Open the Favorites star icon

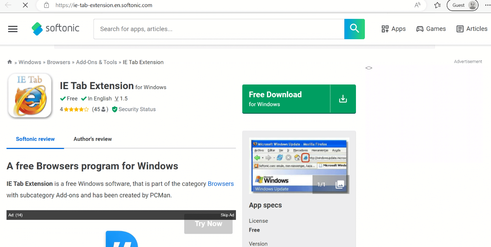[x=438, y=5]
